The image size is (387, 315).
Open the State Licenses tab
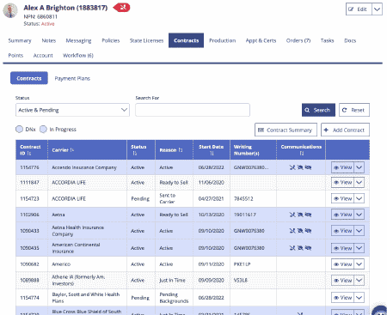tap(146, 40)
